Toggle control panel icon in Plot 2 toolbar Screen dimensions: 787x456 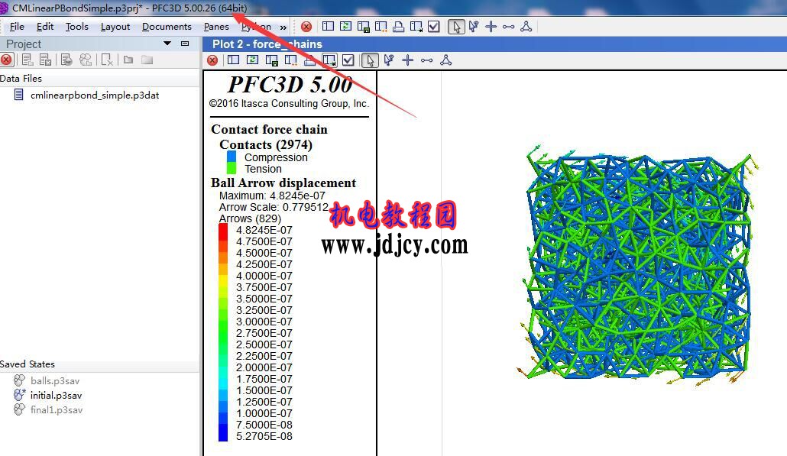(x=233, y=60)
